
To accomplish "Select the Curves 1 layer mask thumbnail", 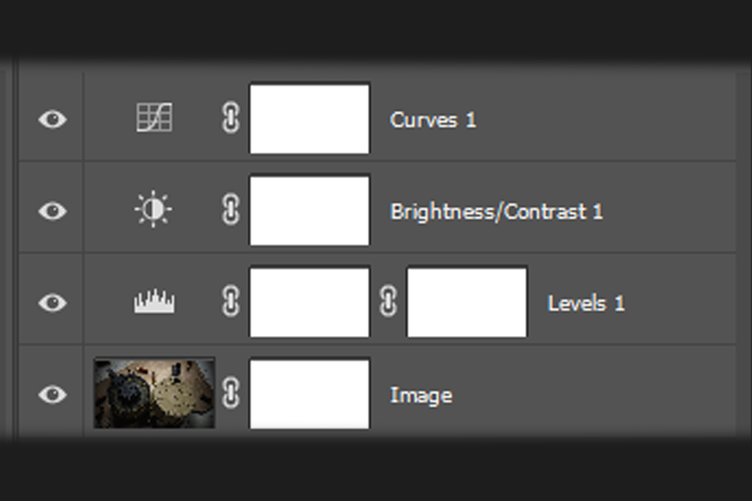I will pos(309,119).
